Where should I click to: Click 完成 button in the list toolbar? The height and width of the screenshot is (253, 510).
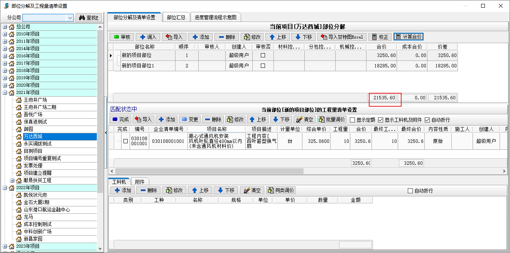click(120, 120)
